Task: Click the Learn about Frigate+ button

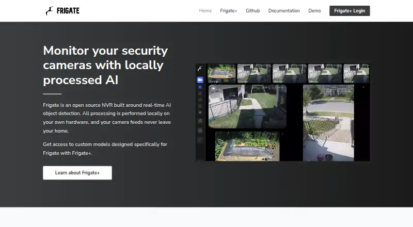Action: [77, 173]
